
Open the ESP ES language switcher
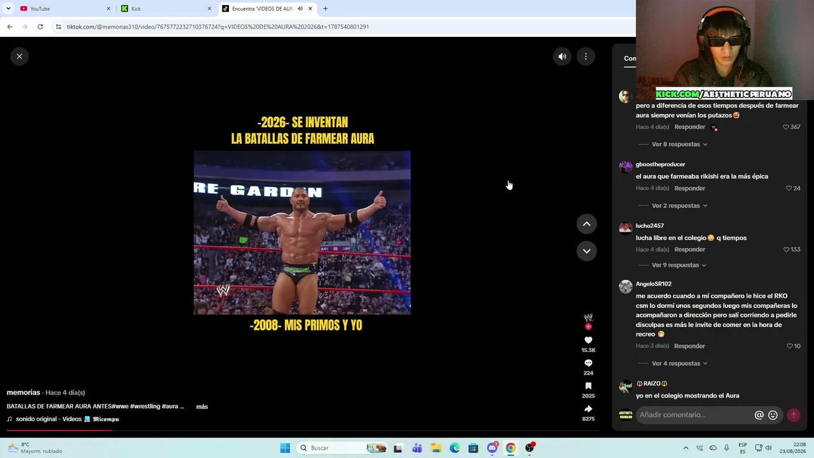click(743, 448)
